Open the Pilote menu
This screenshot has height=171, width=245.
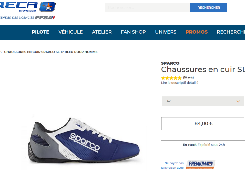(x=40, y=32)
